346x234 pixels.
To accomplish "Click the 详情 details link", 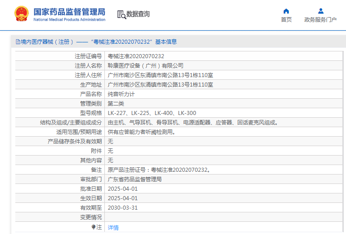I will click(113, 228).
